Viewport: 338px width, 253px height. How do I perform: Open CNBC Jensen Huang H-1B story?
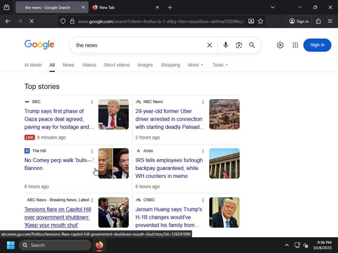click(169, 217)
